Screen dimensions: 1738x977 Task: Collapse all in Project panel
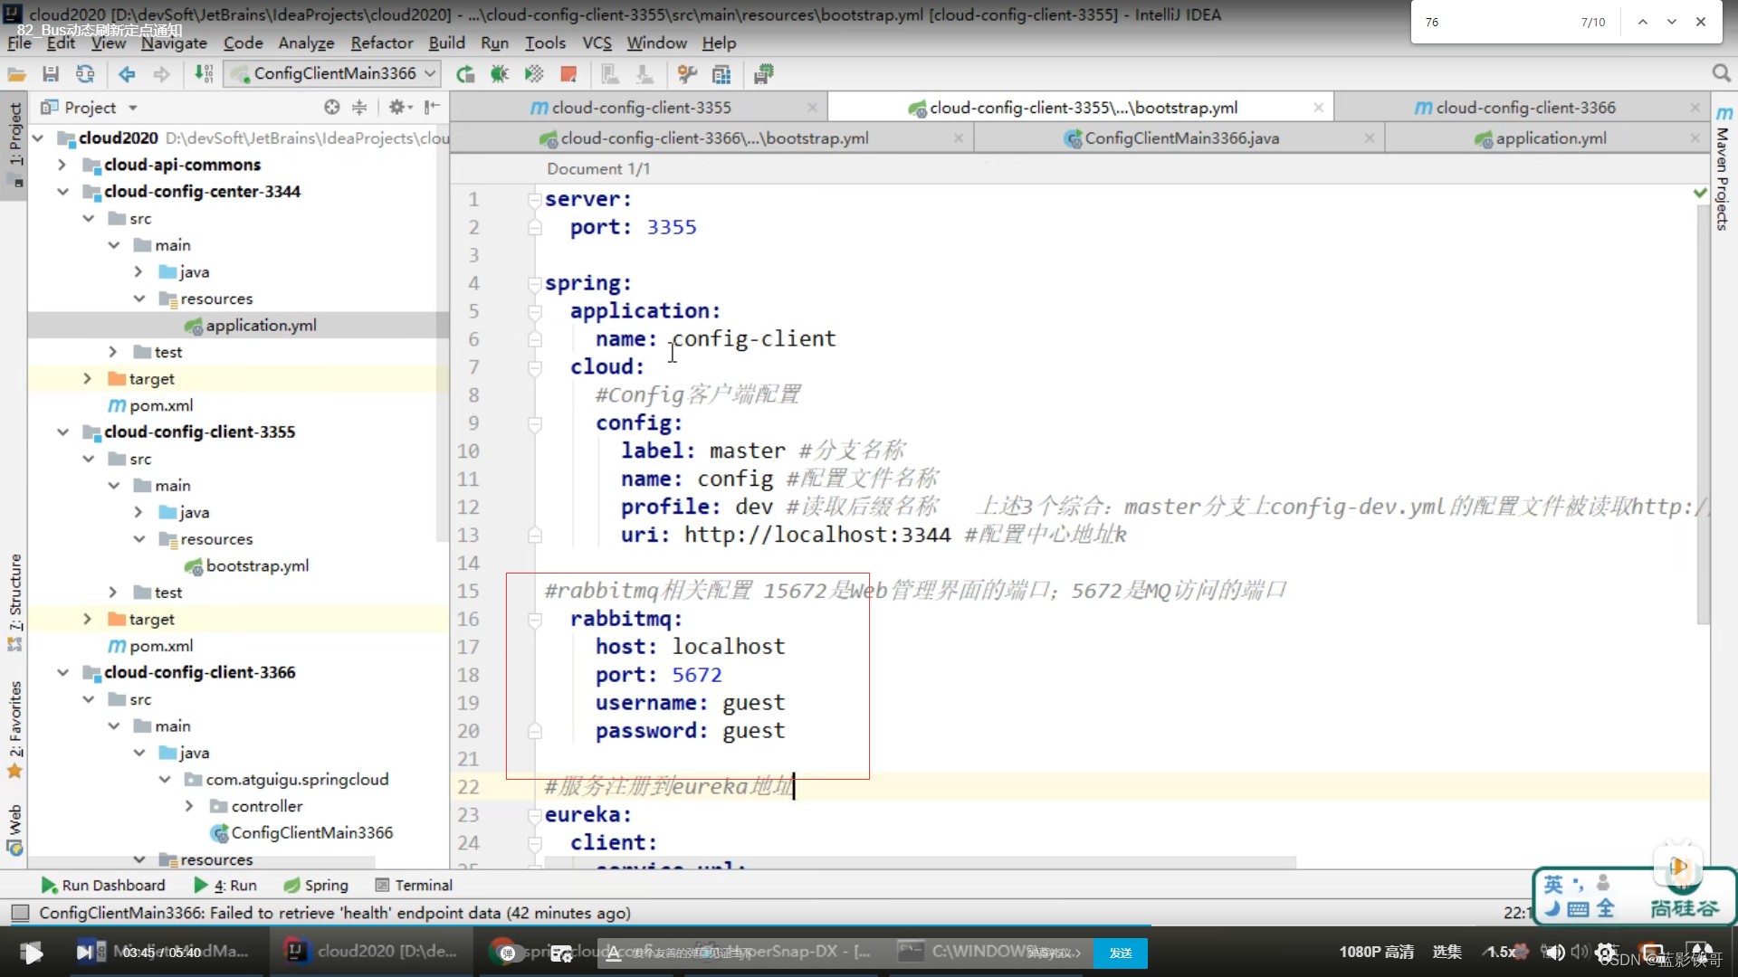pyautogui.click(x=359, y=108)
